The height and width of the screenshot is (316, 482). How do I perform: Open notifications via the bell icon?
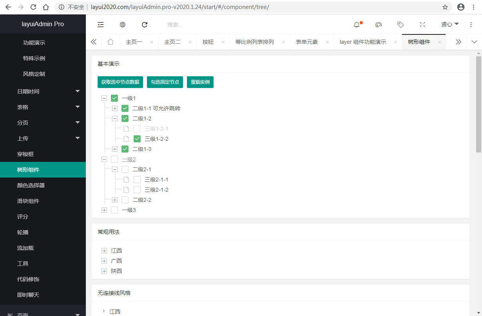[356, 25]
